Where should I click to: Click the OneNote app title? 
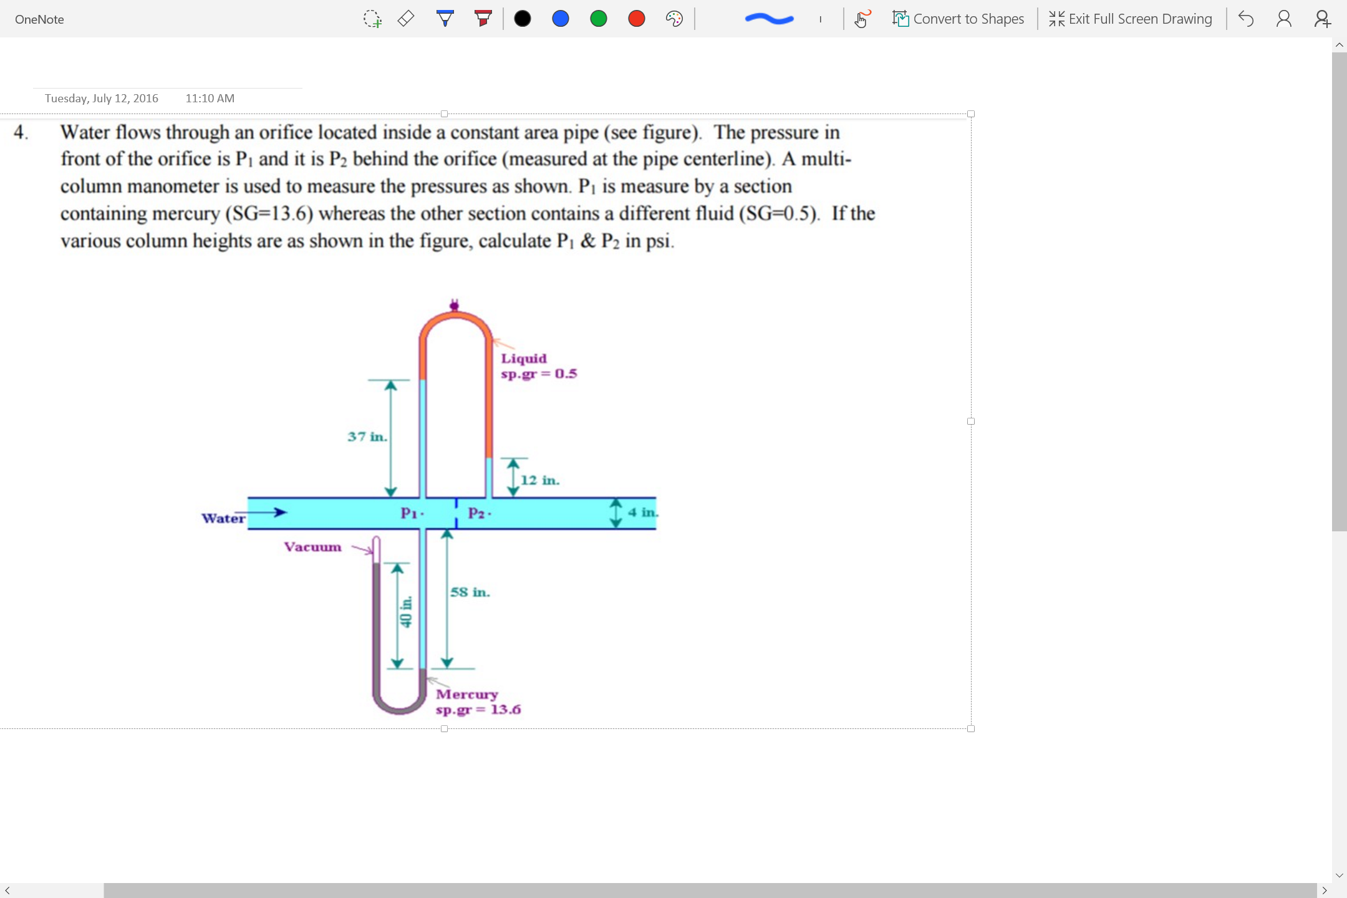coord(40,19)
